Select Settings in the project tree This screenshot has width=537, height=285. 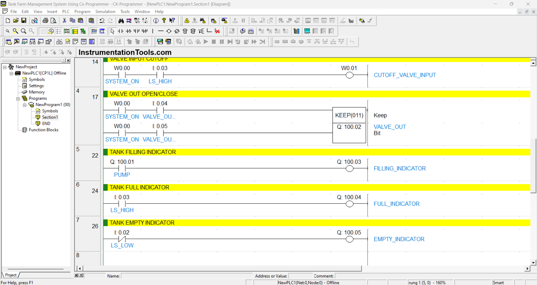click(x=36, y=86)
